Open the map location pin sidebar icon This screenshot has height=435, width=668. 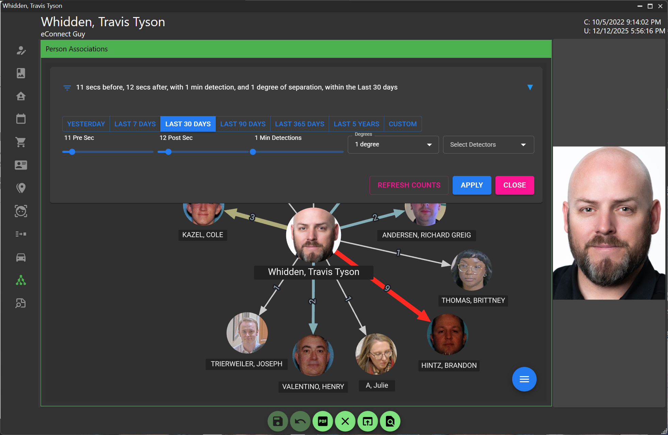tap(21, 188)
